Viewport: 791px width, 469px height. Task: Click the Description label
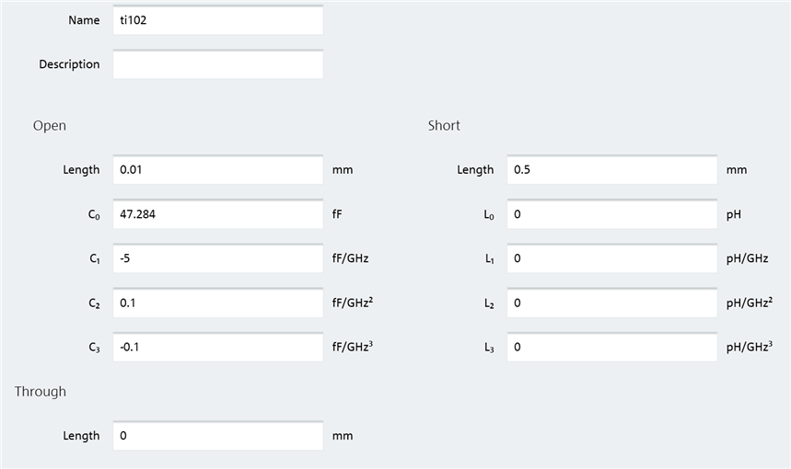(x=69, y=64)
